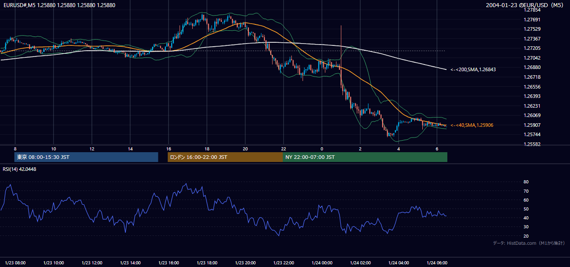
Task: Click the RSI axis level 50
Action: 526,209
